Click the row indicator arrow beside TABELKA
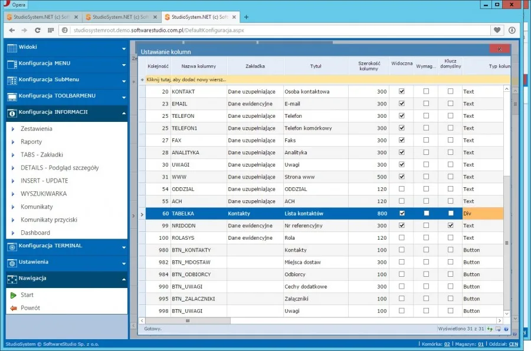Image resolution: width=531 pixels, height=351 pixels. click(142, 214)
